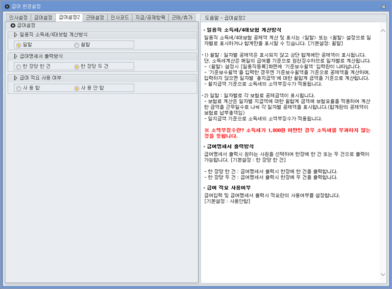This screenshot has height=289, width=392.
Task: Choose 한 장당 한 건 output option
Action: [18, 67]
